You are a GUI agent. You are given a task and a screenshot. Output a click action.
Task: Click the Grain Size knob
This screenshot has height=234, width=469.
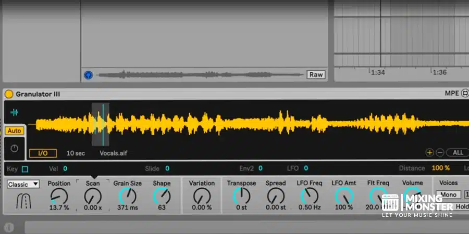tap(128, 196)
